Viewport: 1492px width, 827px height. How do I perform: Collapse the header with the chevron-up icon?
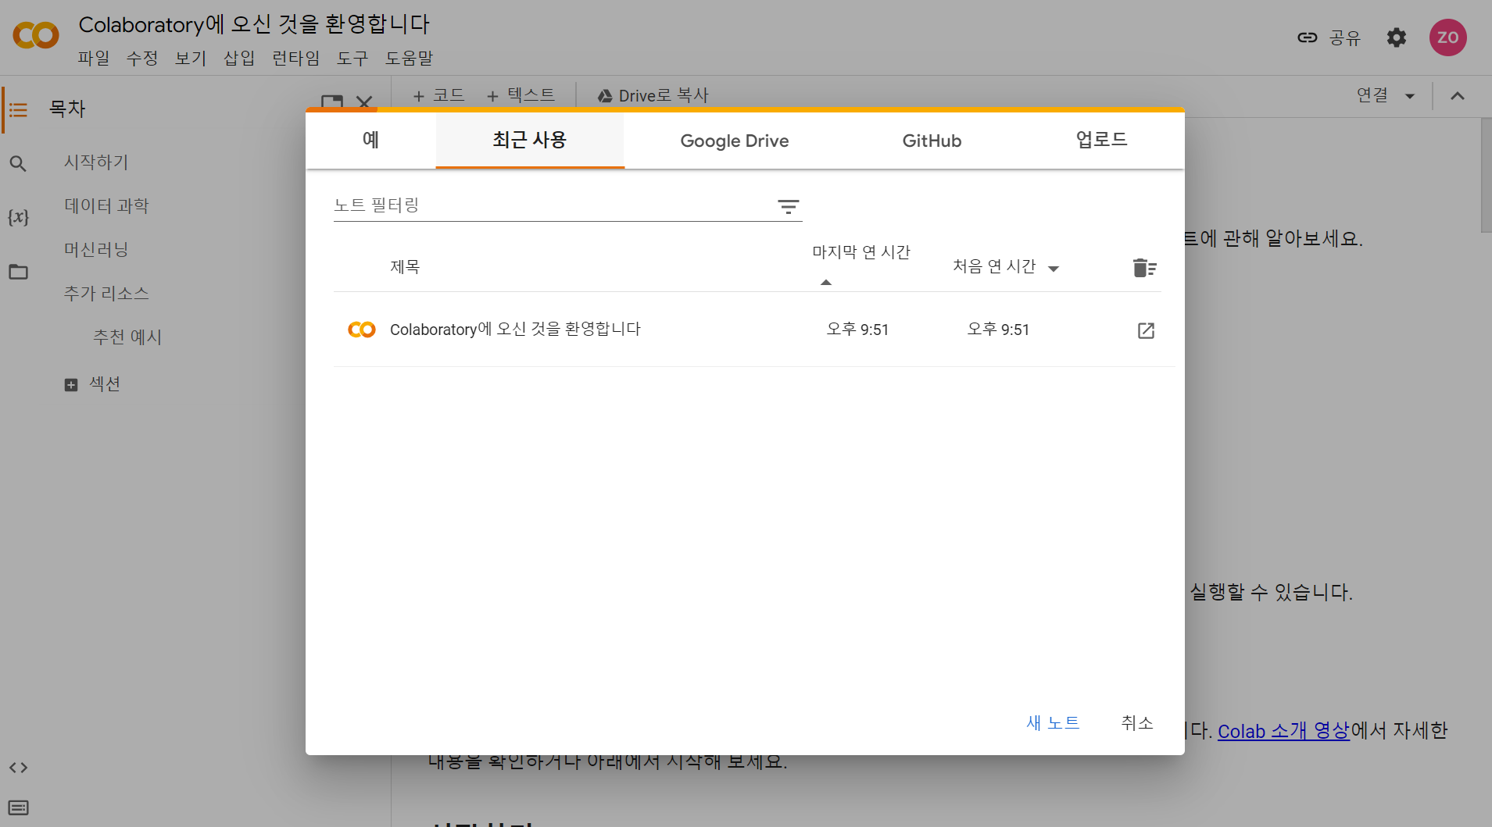[x=1458, y=96]
